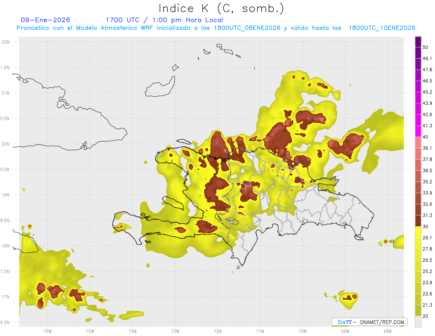The height and width of the screenshot is (336, 435).
Task: Click the color bar label "25.2"
Action: click(427, 271)
